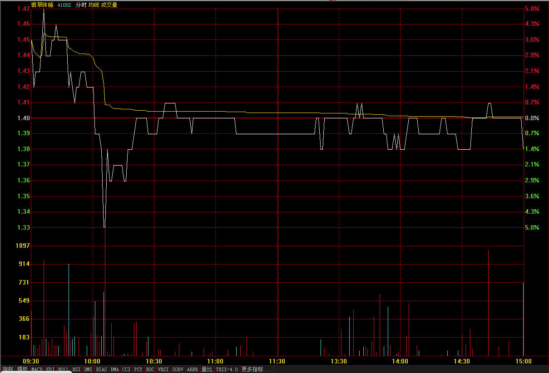This screenshot has height=373, width=549.
Task: Click the stock name 翡翠珠链
Action: click(x=42, y=5)
